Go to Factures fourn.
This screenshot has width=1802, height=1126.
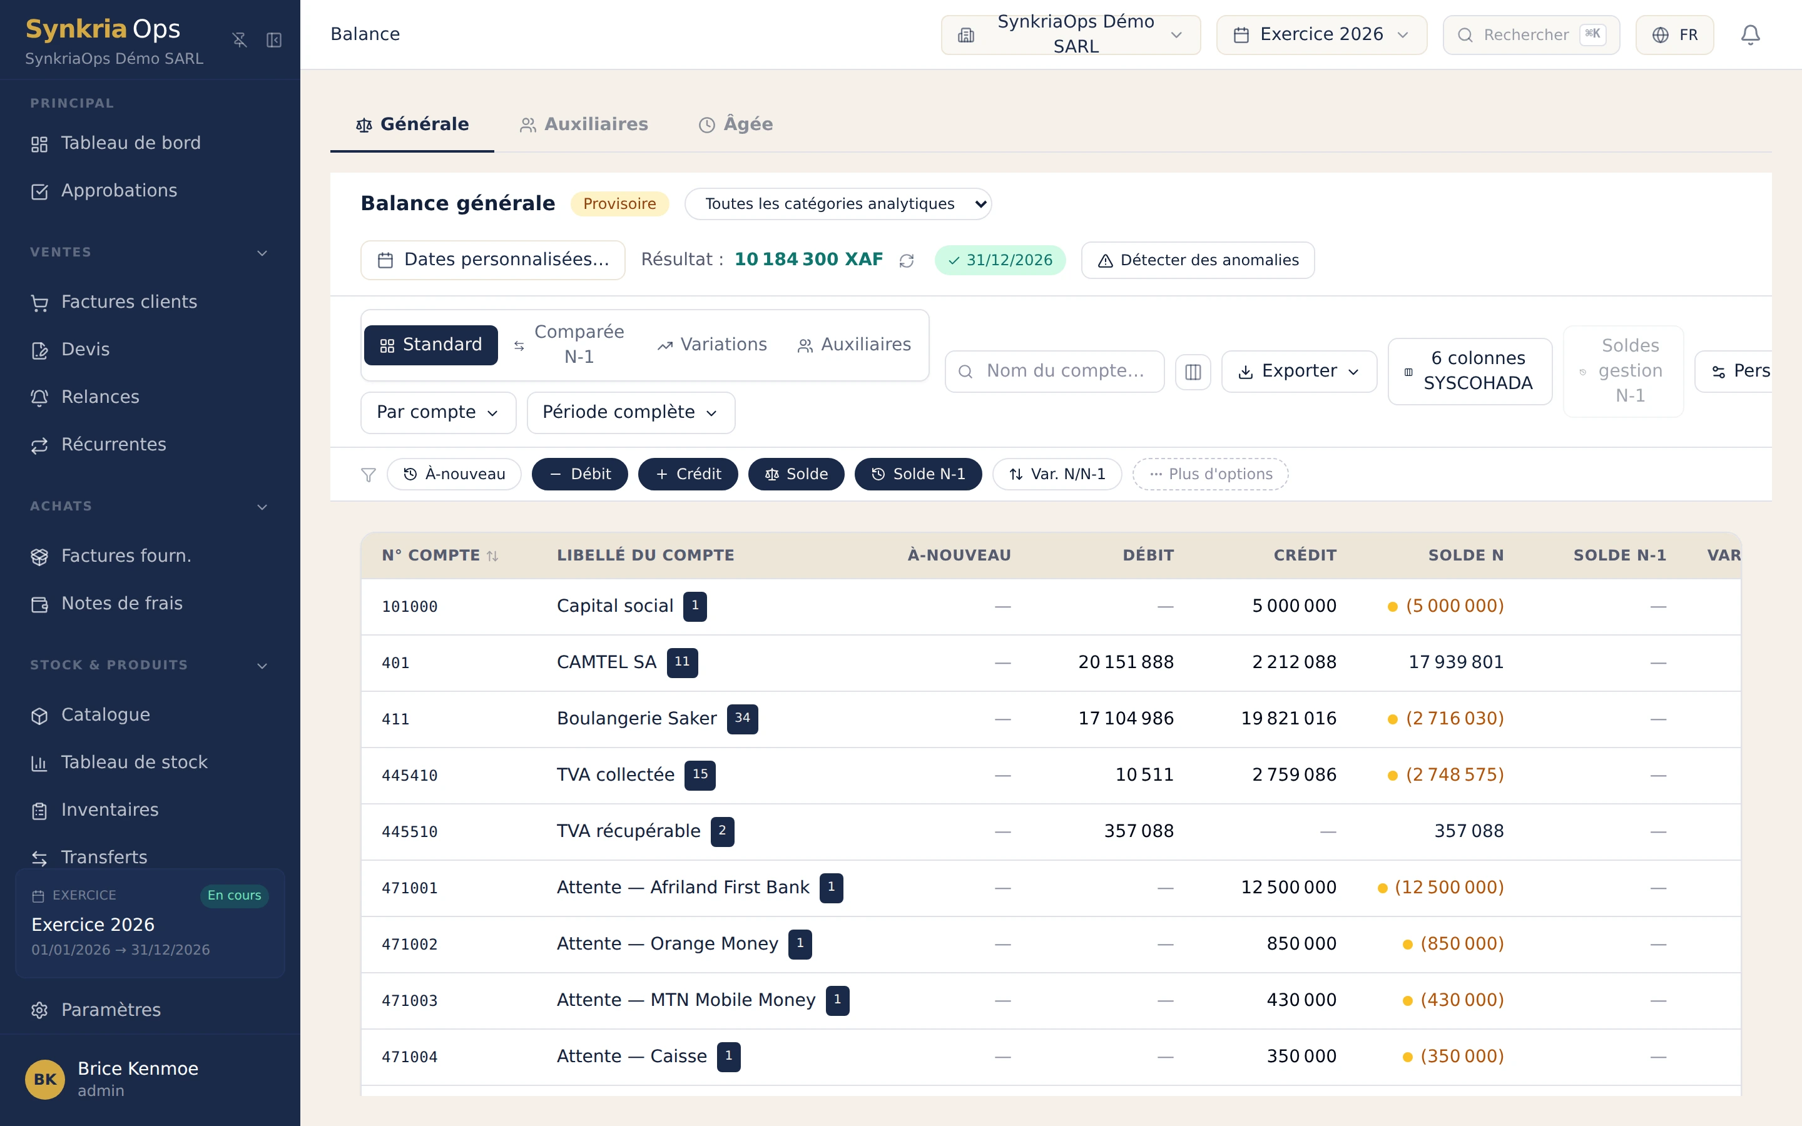(x=149, y=555)
